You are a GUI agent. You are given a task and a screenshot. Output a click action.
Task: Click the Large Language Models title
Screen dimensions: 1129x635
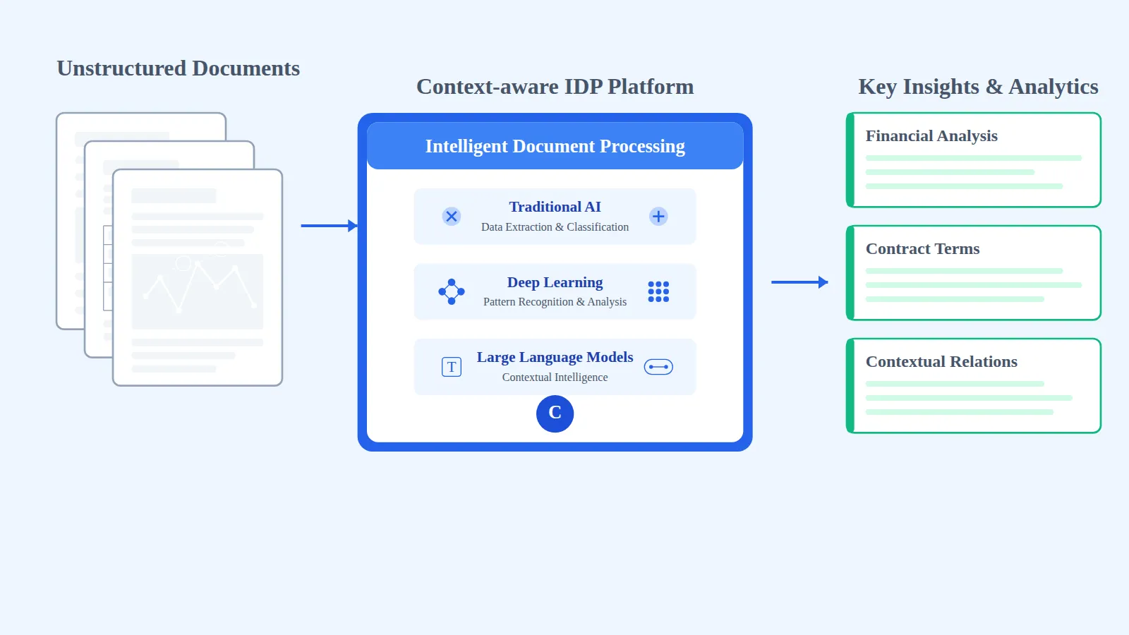[x=555, y=357]
